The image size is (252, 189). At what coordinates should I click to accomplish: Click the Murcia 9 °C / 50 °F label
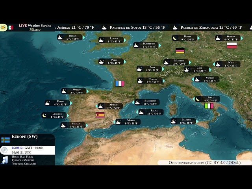pos(128,122)
